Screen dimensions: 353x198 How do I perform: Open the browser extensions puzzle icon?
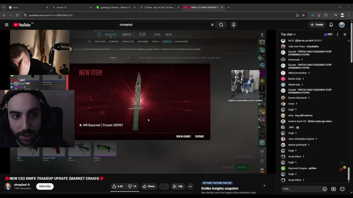tap(326, 15)
